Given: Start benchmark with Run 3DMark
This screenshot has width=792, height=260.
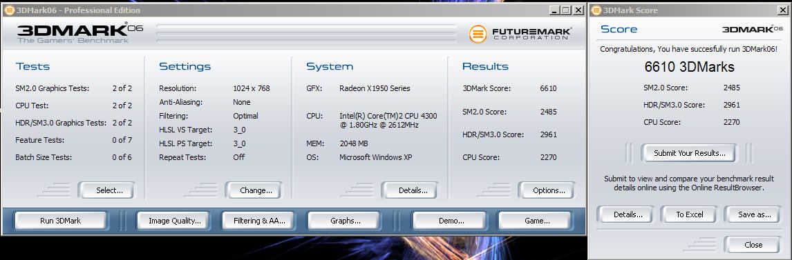Looking at the screenshot, I should 61,221.
